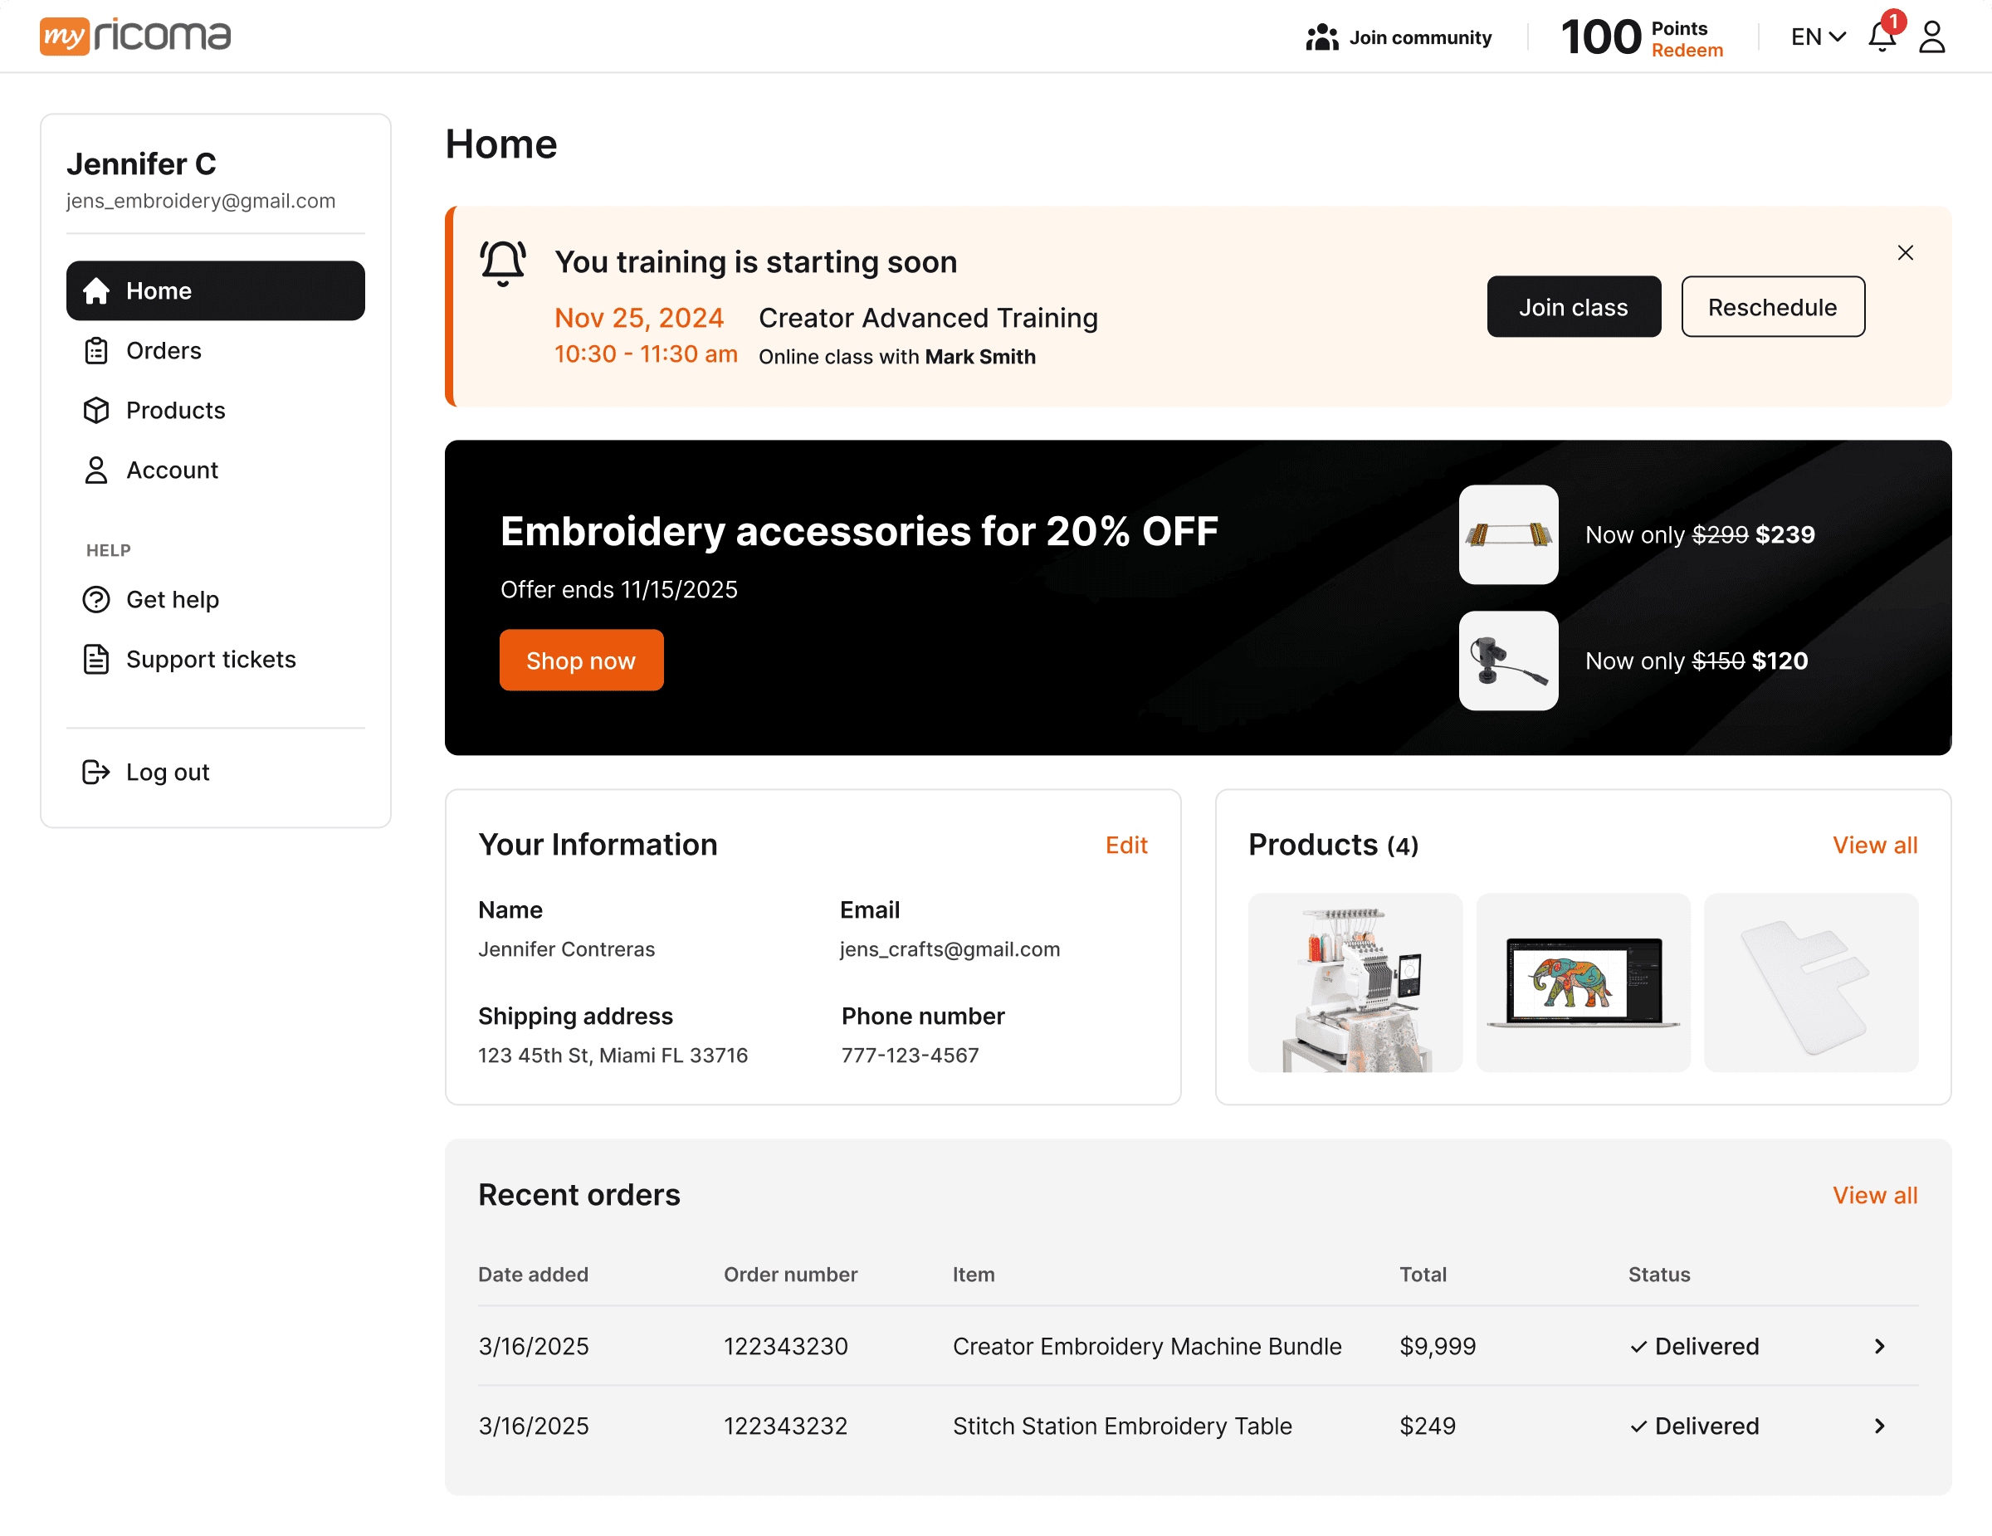This screenshot has height=1536, width=1992.
Task: Click the Date added column header
Action: click(533, 1275)
